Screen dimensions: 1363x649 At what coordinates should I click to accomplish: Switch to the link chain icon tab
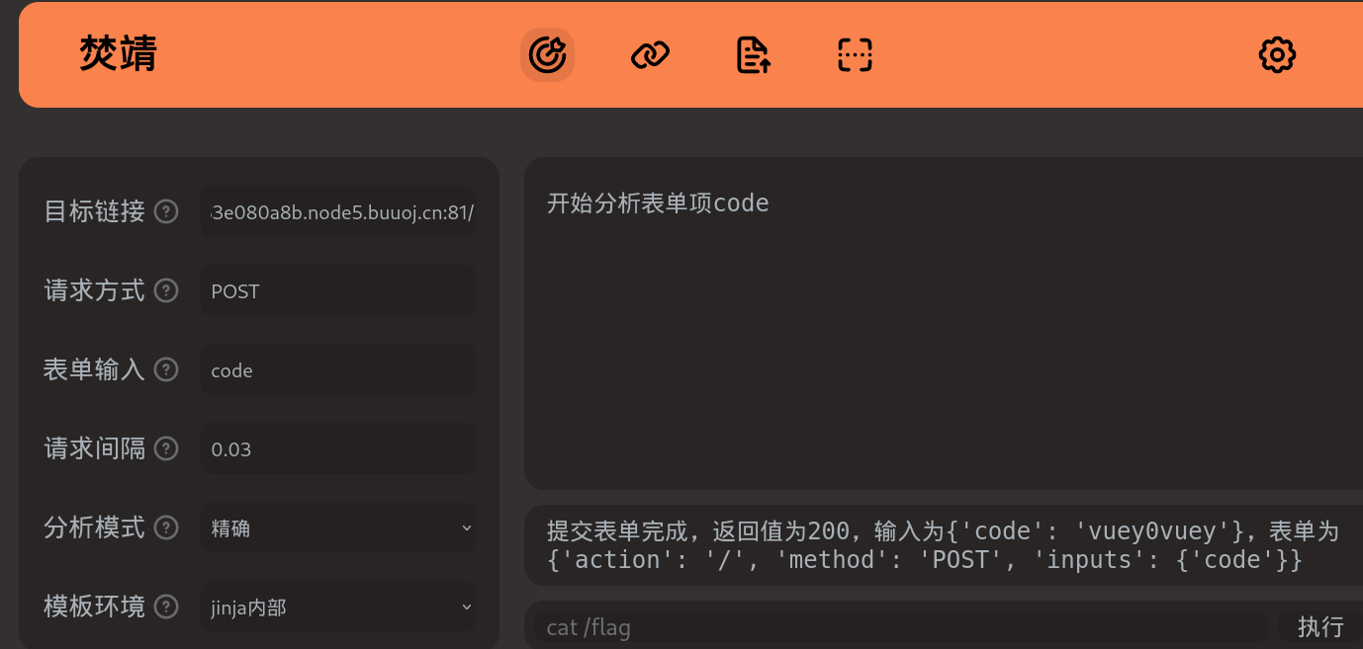(650, 54)
